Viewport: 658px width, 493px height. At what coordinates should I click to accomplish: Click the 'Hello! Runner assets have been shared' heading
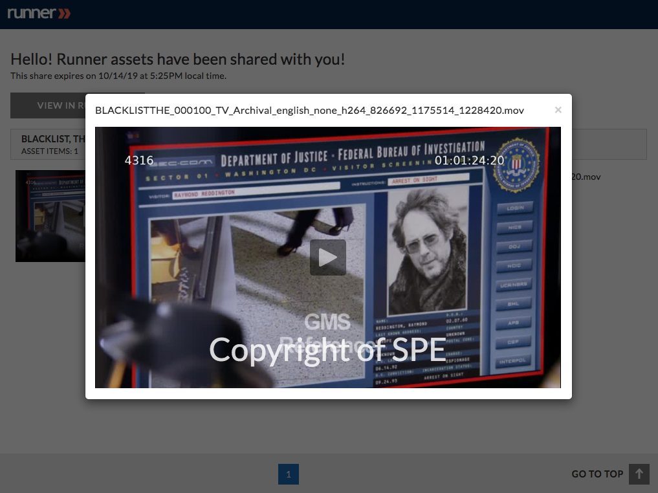coord(177,60)
